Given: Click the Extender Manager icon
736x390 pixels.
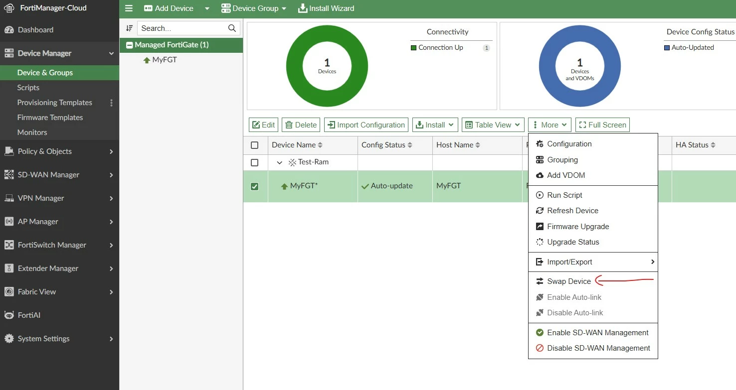Looking at the screenshot, I should pyautogui.click(x=9, y=268).
